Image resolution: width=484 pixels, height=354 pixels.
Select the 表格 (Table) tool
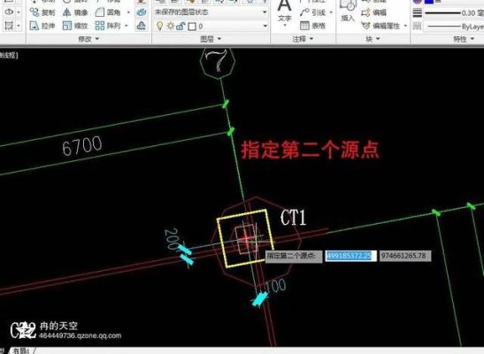point(312,26)
